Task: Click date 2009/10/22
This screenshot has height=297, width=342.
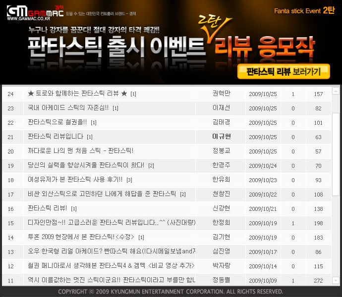Action: point(263,195)
